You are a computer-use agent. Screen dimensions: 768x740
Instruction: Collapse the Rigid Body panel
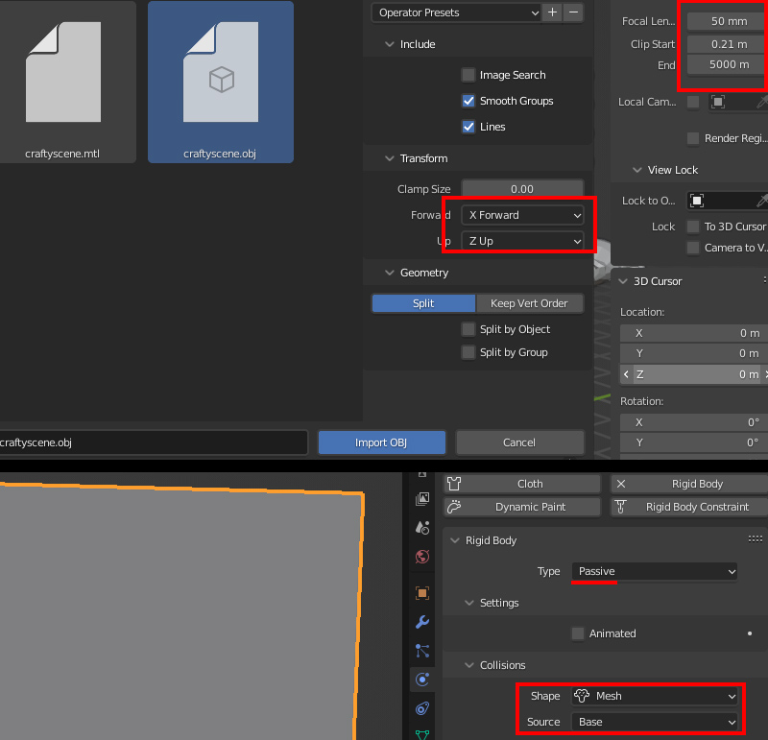click(455, 540)
